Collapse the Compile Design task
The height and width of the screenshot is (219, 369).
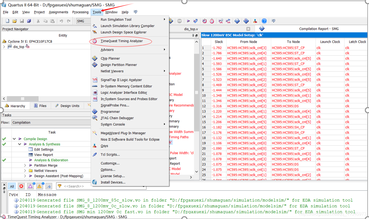(x=14, y=139)
